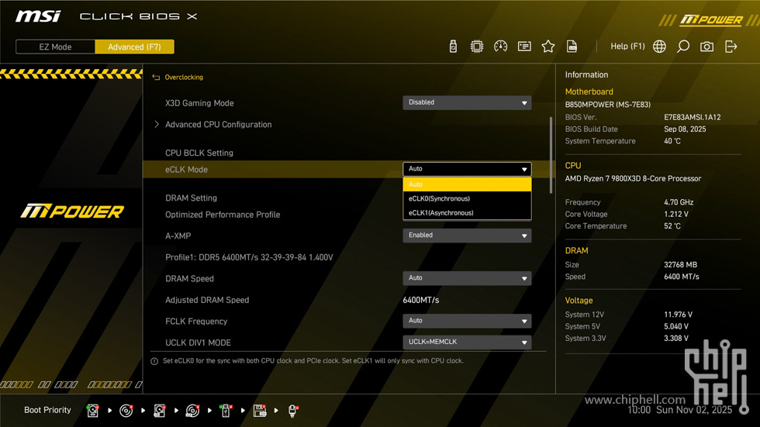
Task: Select Auto in eCLK Mode list
Action: [x=466, y=184]
